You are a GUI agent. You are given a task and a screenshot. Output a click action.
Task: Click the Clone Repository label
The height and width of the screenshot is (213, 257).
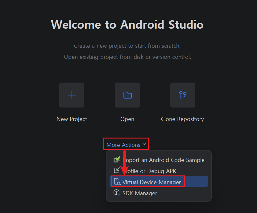(x=182, y=119)
